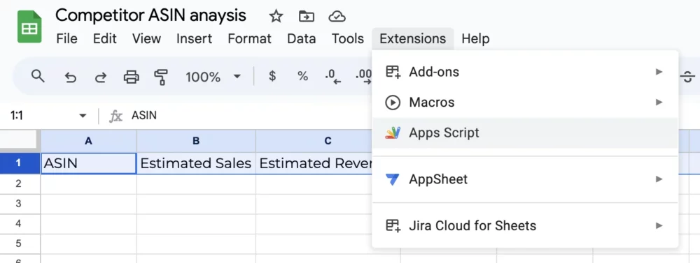Select row 1 header
This screenshot has height=263, width=700.
[x=18, y=163]
